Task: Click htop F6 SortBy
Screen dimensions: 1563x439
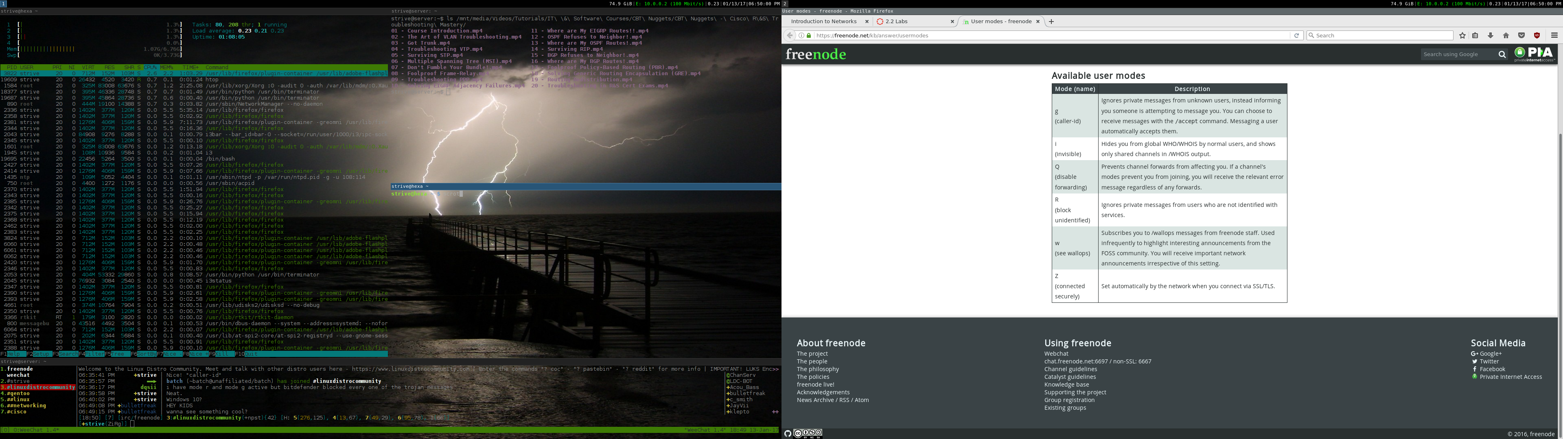Action: 144,354
